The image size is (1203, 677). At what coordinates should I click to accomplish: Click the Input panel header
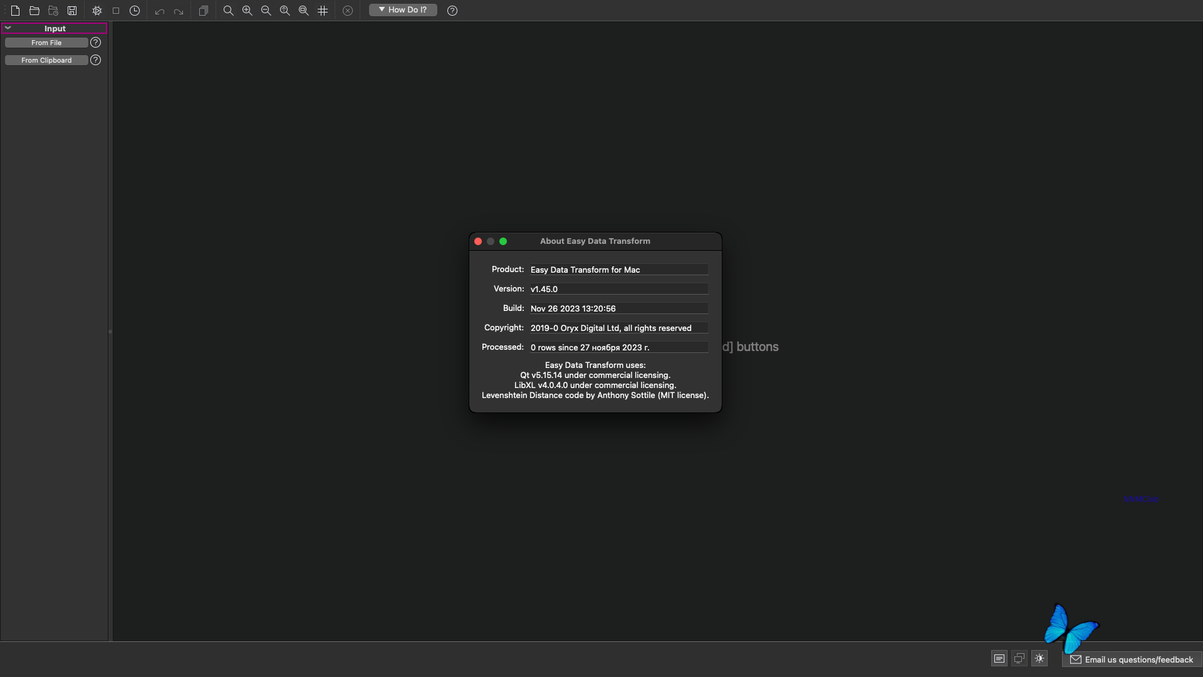tap(55, 28)
